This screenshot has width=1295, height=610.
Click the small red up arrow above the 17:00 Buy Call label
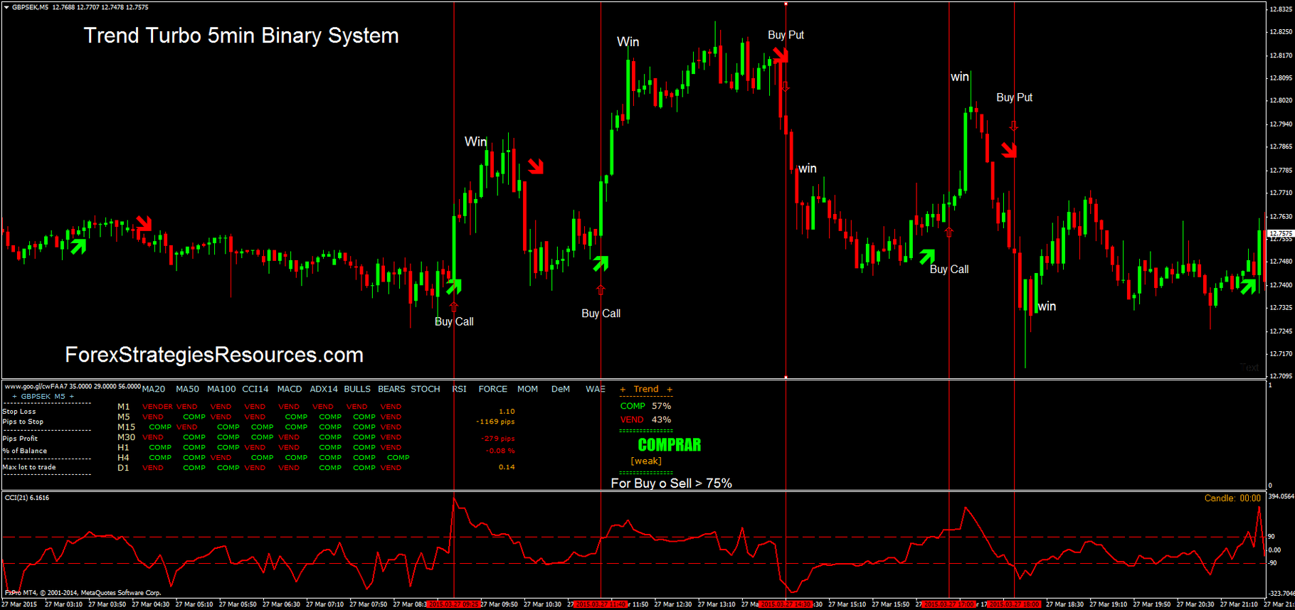[948, 232]
